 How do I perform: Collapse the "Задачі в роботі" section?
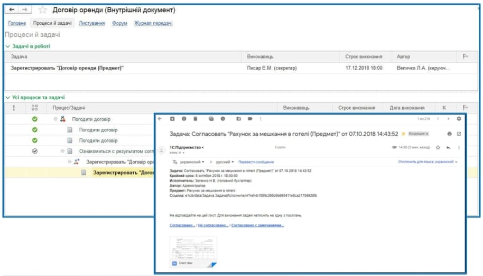coord(7,46)
